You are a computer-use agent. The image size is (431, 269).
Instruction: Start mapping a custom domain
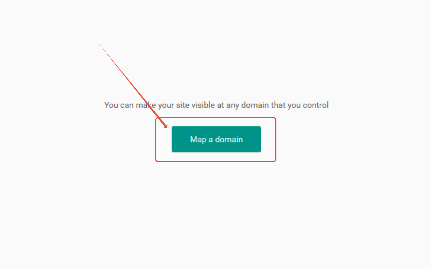216,139
